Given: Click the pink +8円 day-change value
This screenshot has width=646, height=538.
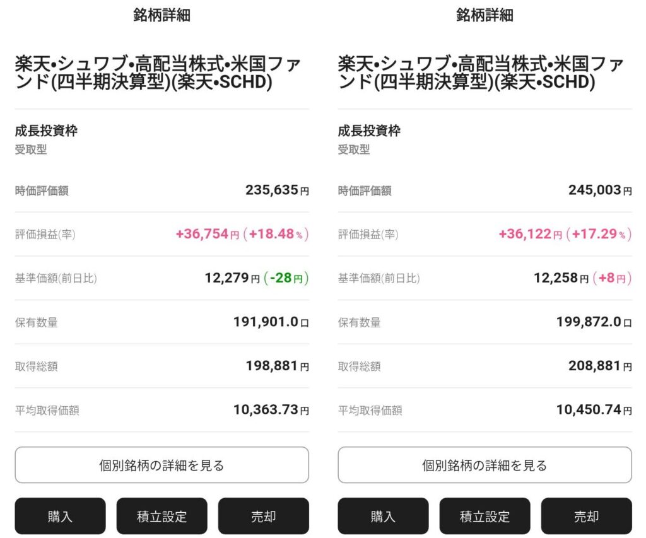Looking at the screenshot, I should [612, 278].
